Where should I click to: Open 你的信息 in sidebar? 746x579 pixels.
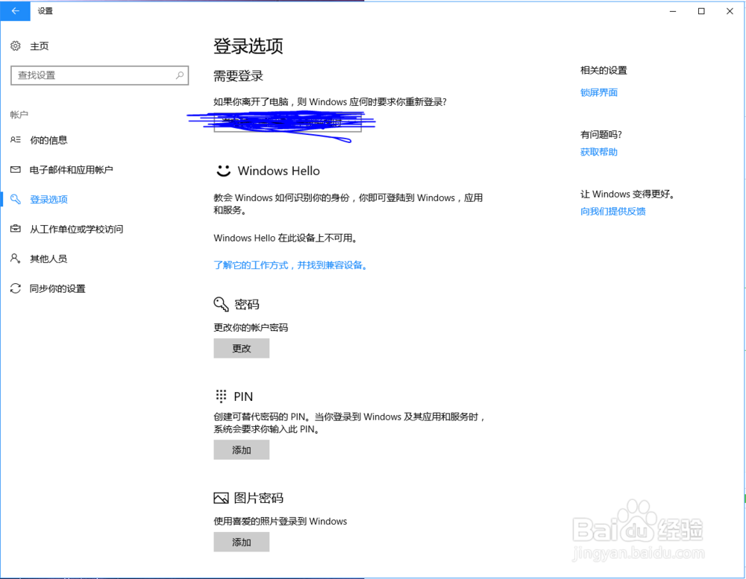(x=48, y=140)
